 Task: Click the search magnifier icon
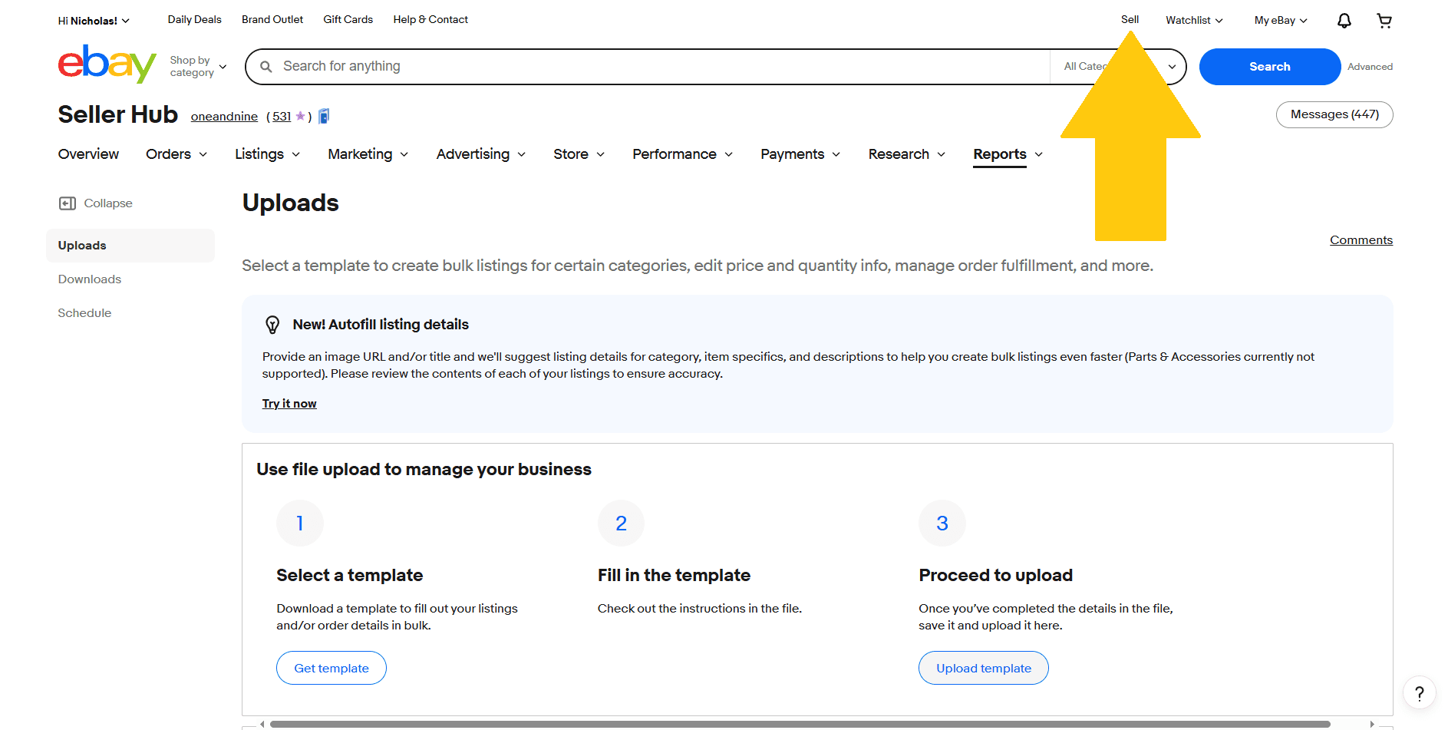[266, 66]
